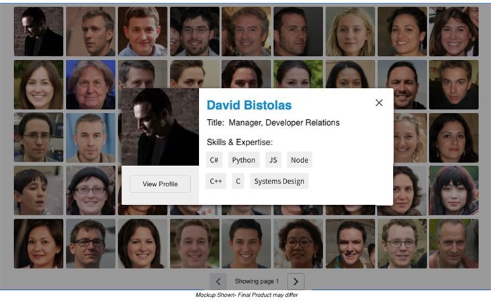The width and height of the screenshot is (491, 302).
Task: Select the Python skill tag
Action: tap(244, 160)
